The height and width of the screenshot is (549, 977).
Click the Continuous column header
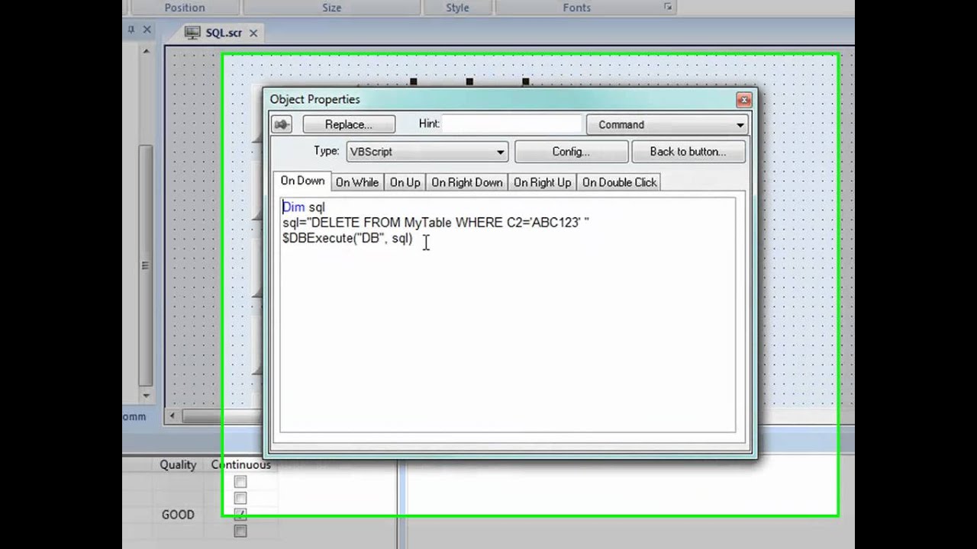(240, 464)
